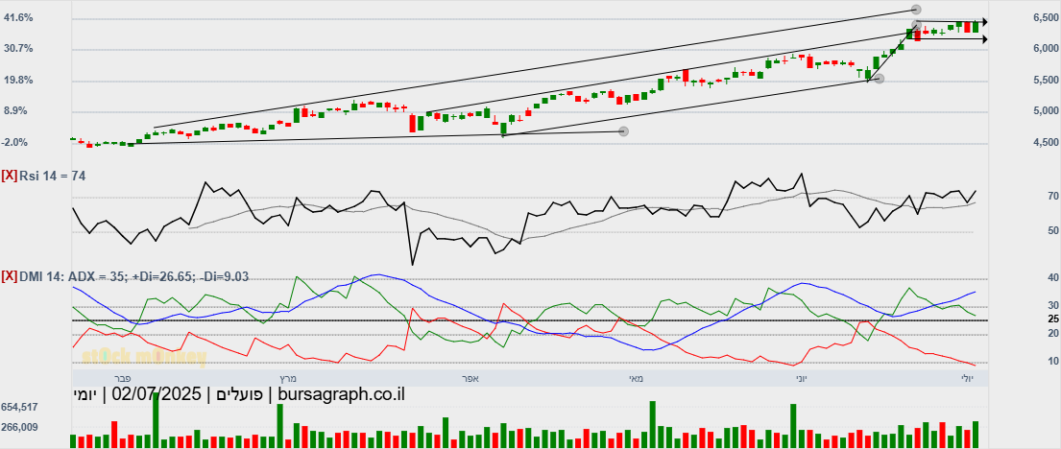Click the 6,500 price axis label
This screenshot has height=449, width=1061.
coord(1046,17)
